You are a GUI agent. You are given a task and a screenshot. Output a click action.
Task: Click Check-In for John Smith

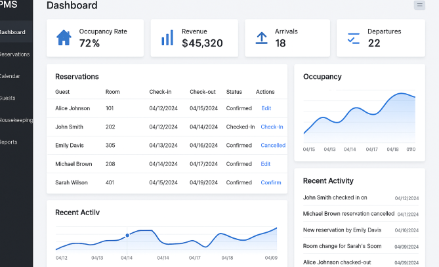[x=272, y=127]
